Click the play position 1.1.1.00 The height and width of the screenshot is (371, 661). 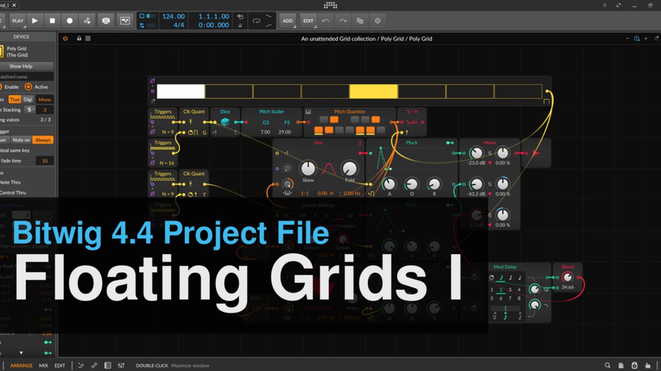click(214, 16)
